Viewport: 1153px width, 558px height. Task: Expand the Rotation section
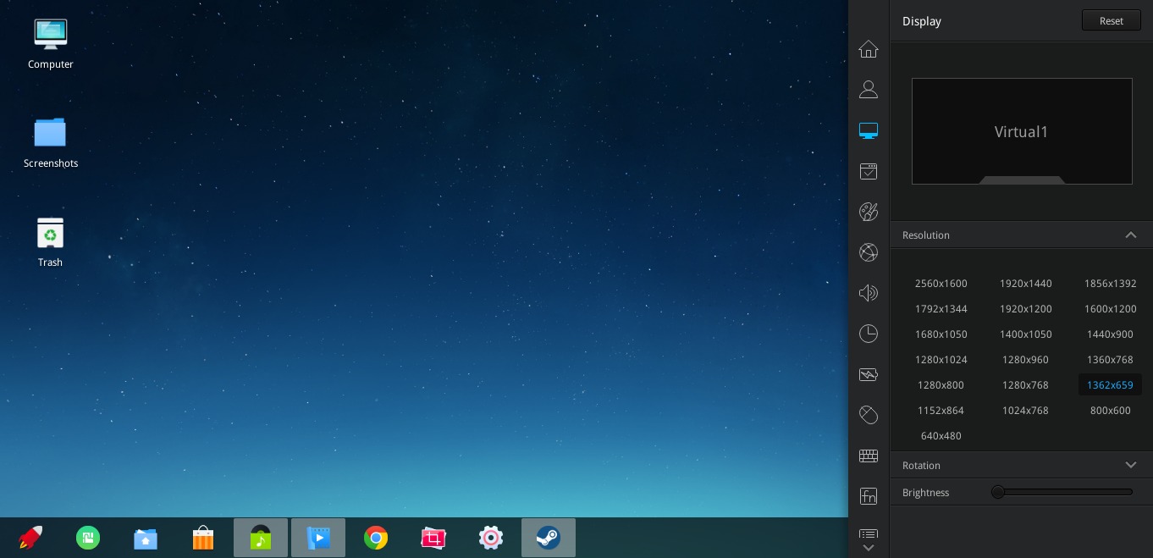pos(1130,466)
